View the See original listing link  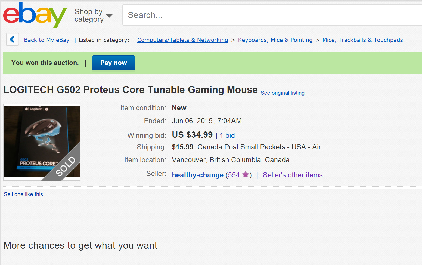point(283,93)
